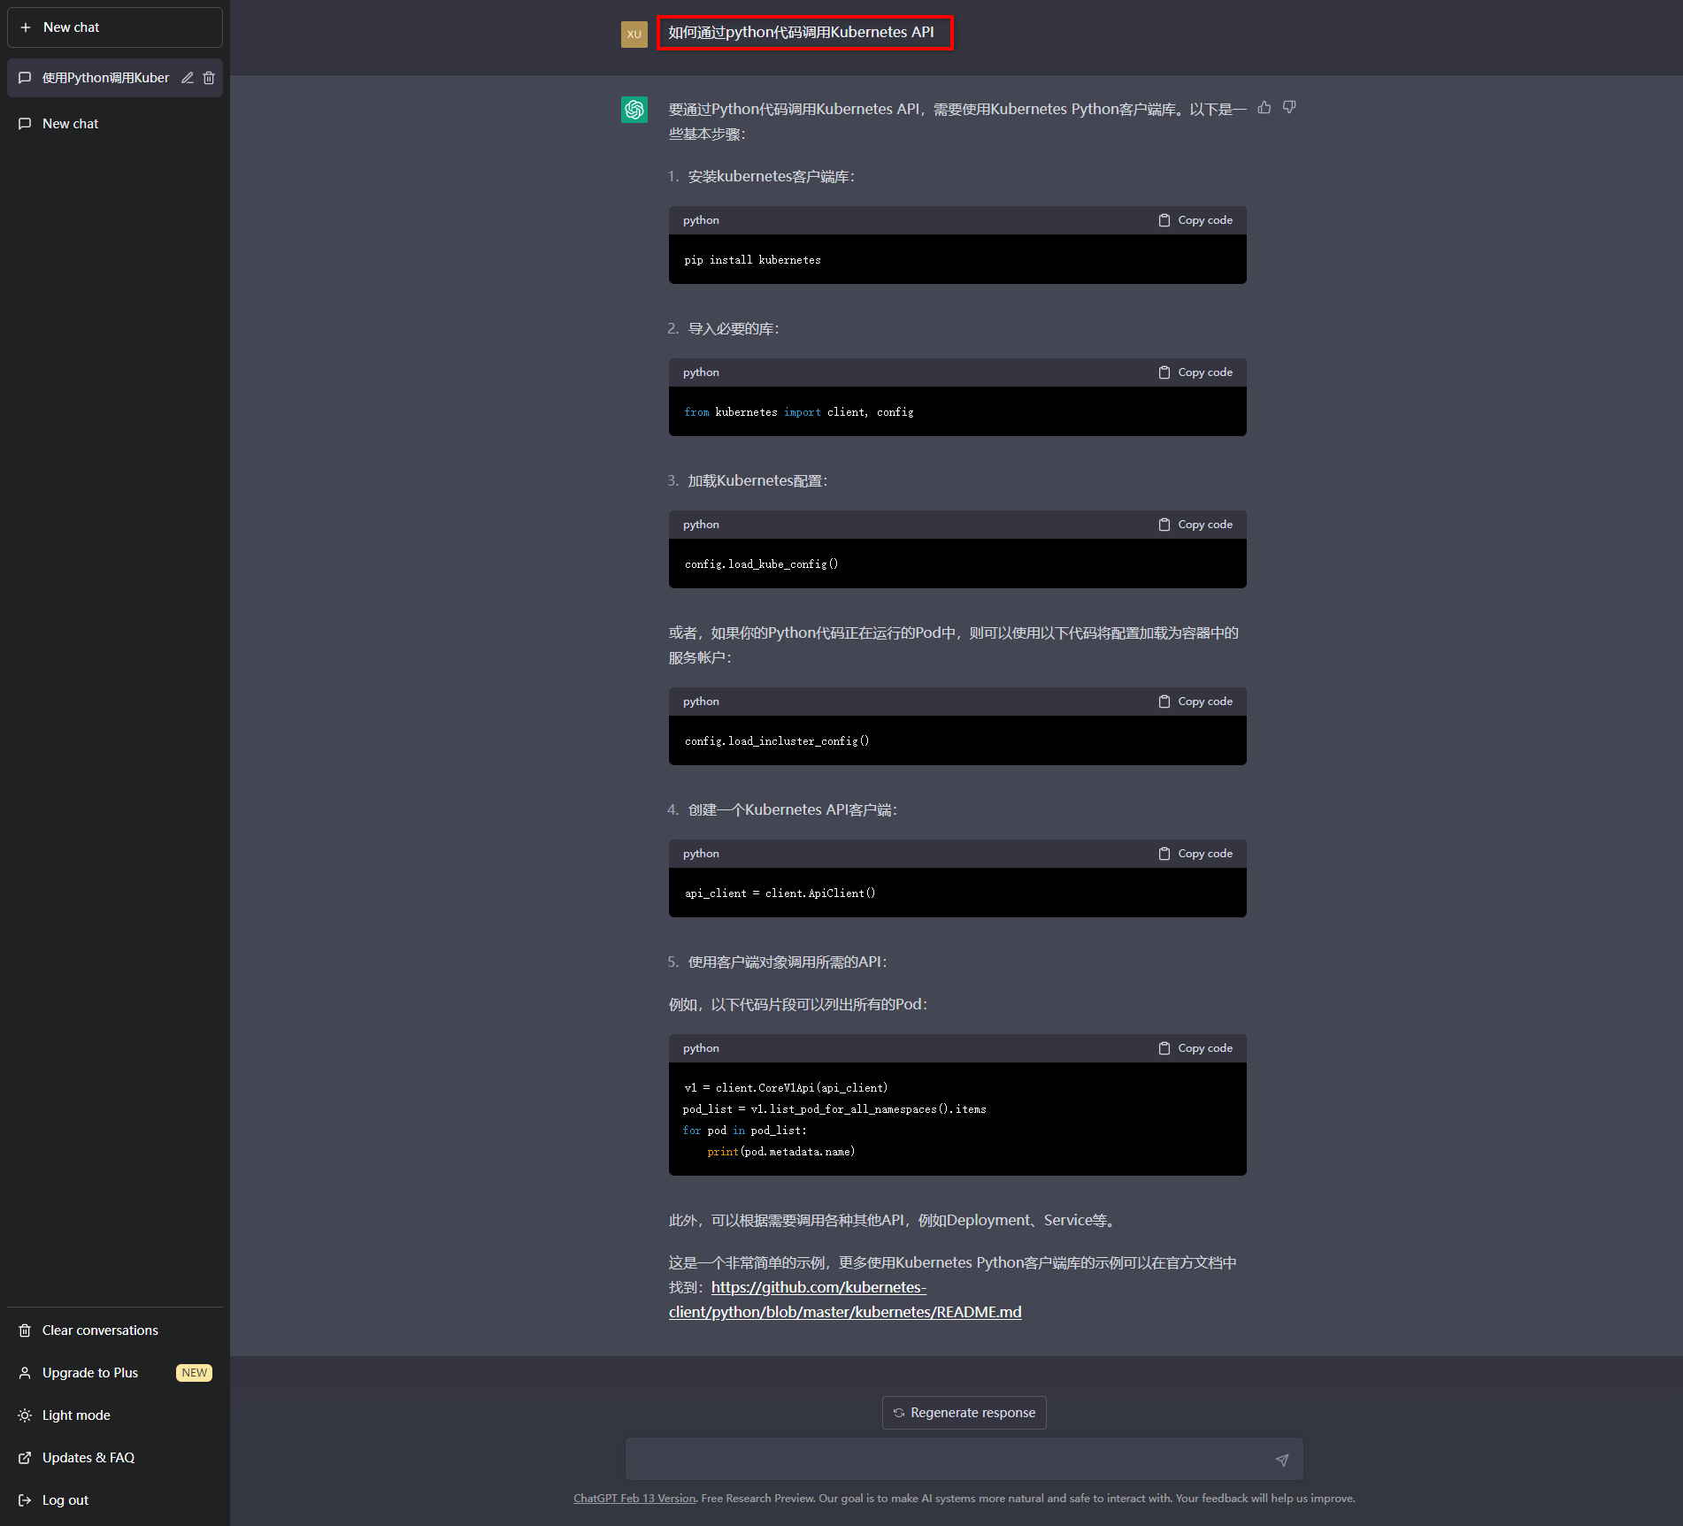
Task: Click the line 'v1 = client.CoreV1Api(api_client)'
Action: coord(786,1088)
